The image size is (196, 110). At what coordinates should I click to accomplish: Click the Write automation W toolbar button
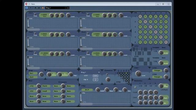click(x=39, y=8)
